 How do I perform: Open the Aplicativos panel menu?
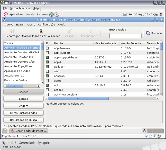(x=16, y=14)
